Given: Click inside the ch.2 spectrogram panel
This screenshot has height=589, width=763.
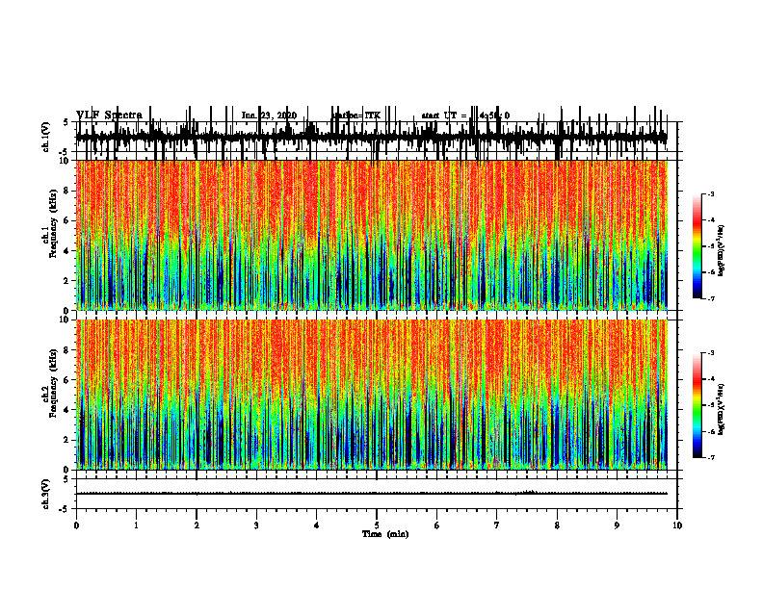Looking at the screenshot, I should tap(372, 395).
